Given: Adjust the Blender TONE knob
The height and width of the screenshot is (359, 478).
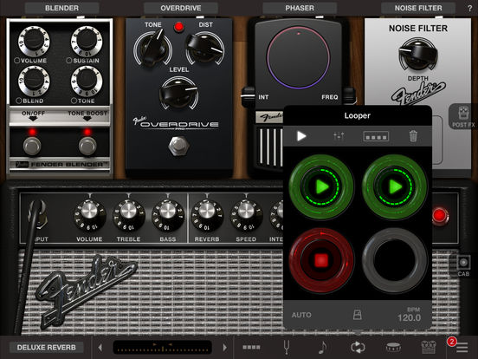Looking at the screenshot, I should (x=87, y=81).
